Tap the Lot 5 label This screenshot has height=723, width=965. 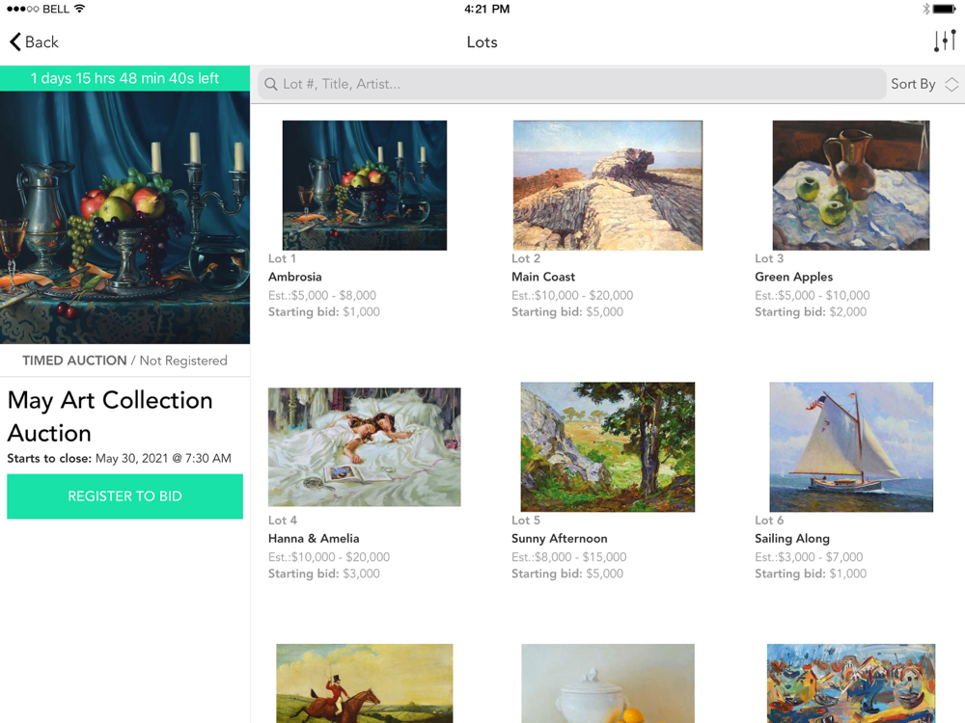[x=526, y=521]
